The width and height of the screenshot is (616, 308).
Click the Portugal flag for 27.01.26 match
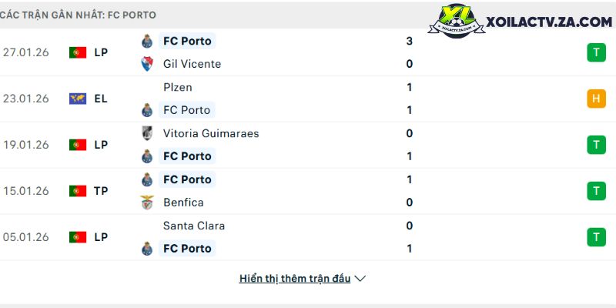77,52
